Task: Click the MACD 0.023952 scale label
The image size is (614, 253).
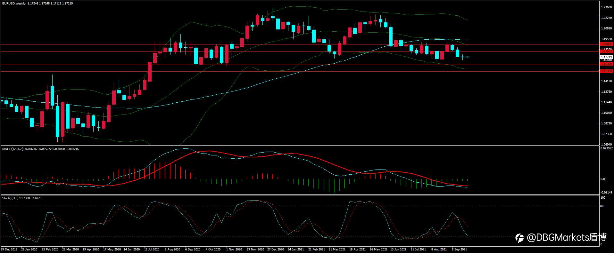Action: [x=607, y=148]
